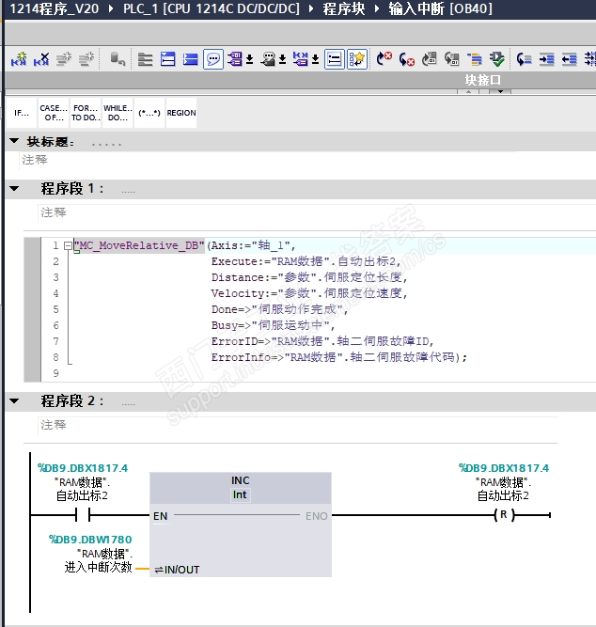Image resolution: width=596 pixels, height=627 pixels.
Task: Click Distance parameter 伺服定位长度 line
Action: (x=309, y=277)
